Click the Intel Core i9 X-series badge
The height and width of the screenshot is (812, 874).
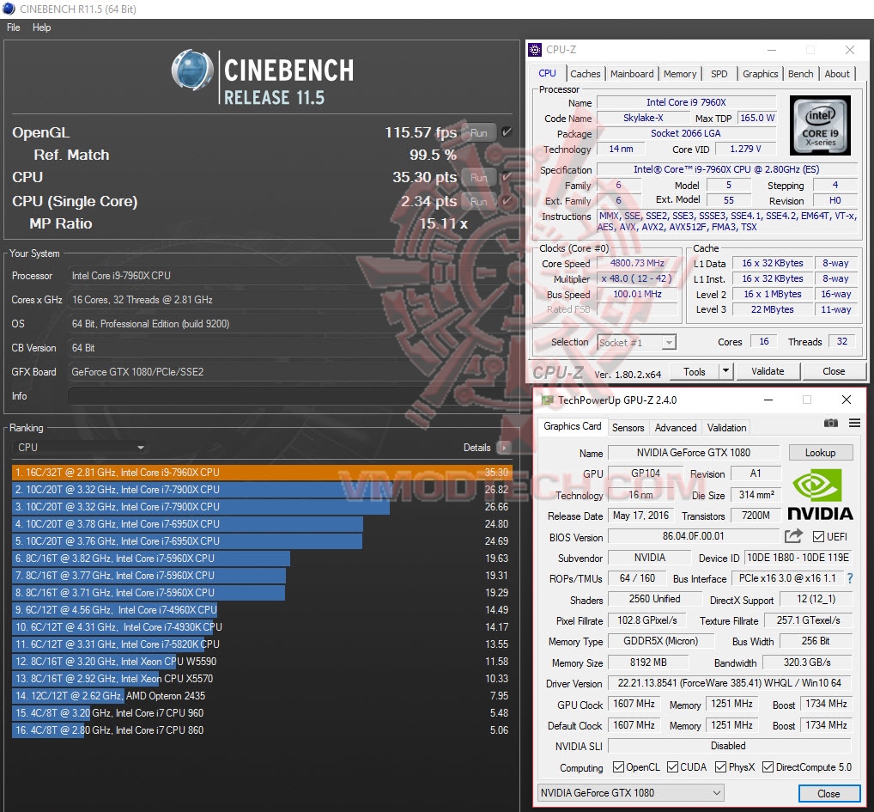[x=819, y=125]
